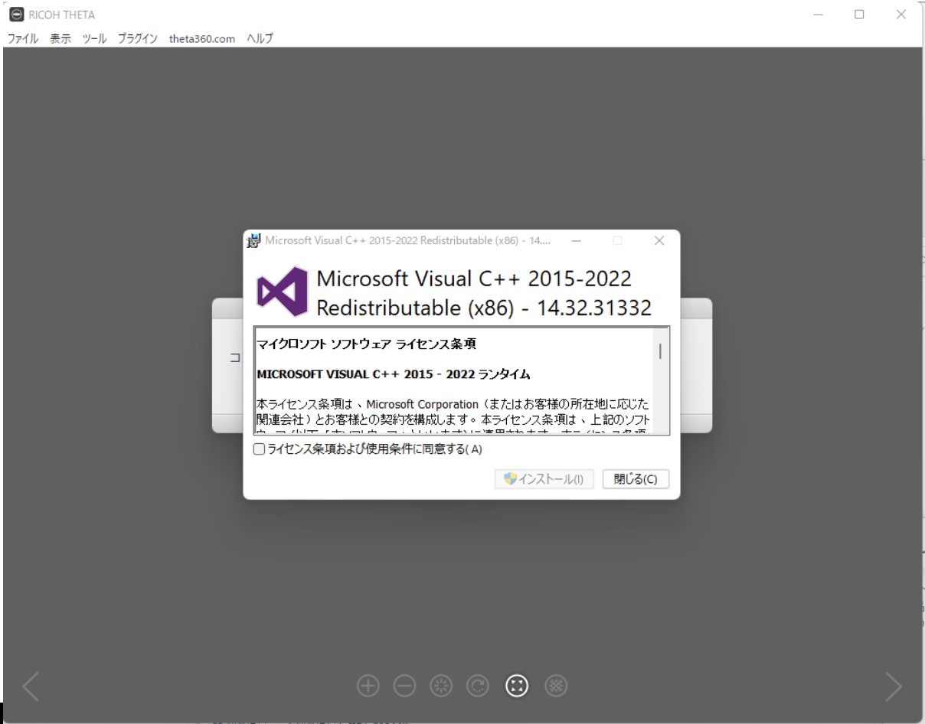Click the Redistributable (x86) - 14.32.31332 heading

point(484,308)
